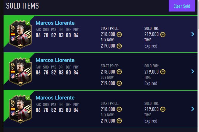
Task: Click Spain flag on first player card
Action: click(x=13, y=34)
